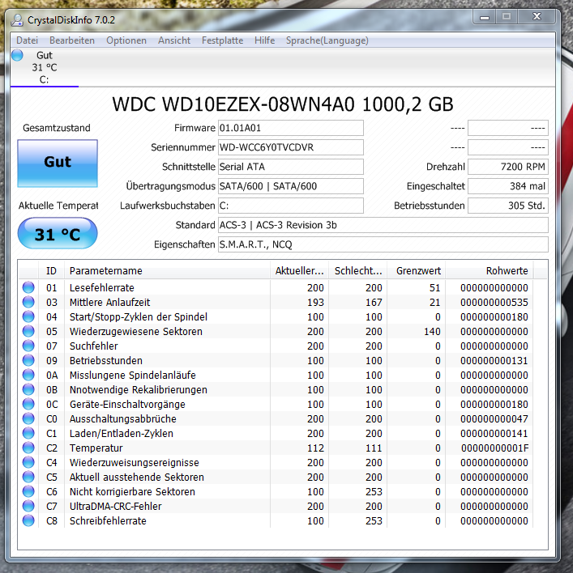Viewport: 573px width, 573px height.
Task: Select the Temperatur parameter name
Action: point(96,448)
